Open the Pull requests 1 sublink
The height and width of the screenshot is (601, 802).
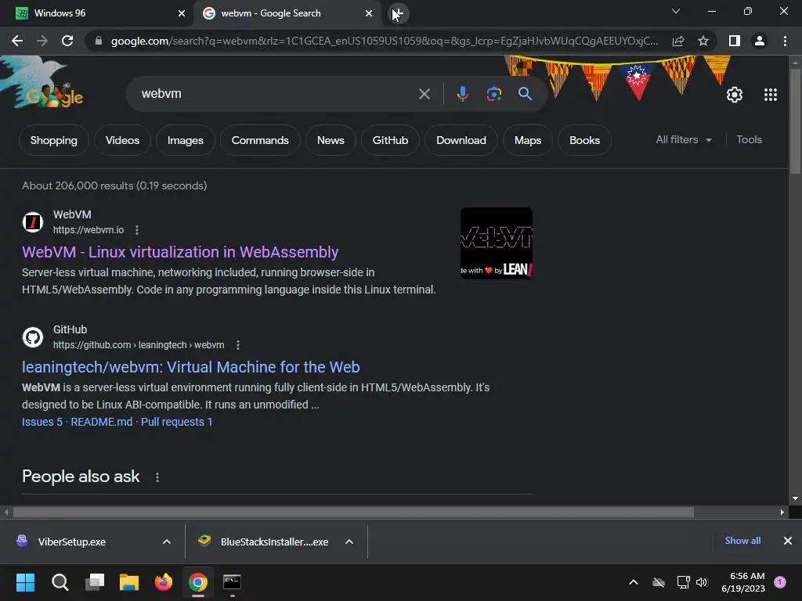pyautogui.click(x=176, y=422)
